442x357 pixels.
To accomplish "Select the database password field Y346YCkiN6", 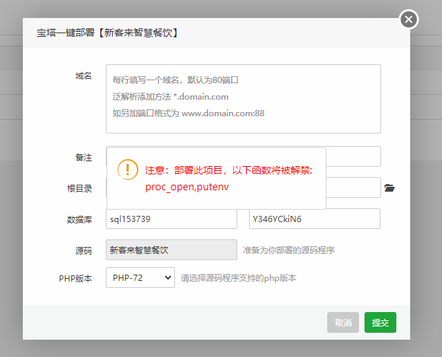I will [x=315, y=219].
